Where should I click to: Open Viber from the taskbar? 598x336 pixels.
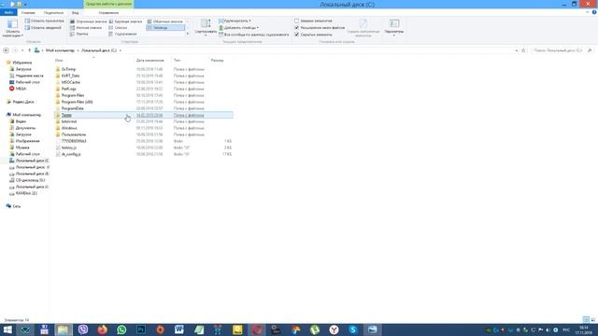[x=83, y=329]
